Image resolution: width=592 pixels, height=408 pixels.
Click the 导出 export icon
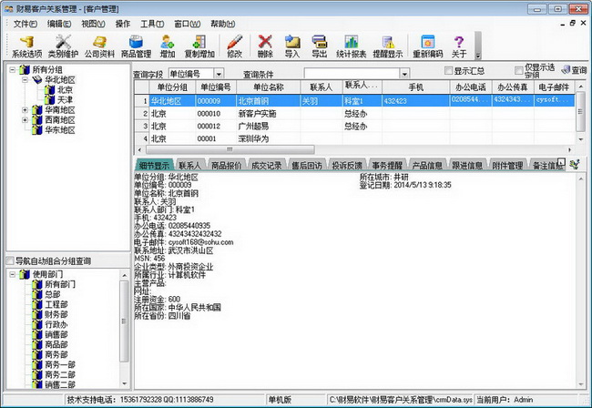click(319, 46)
